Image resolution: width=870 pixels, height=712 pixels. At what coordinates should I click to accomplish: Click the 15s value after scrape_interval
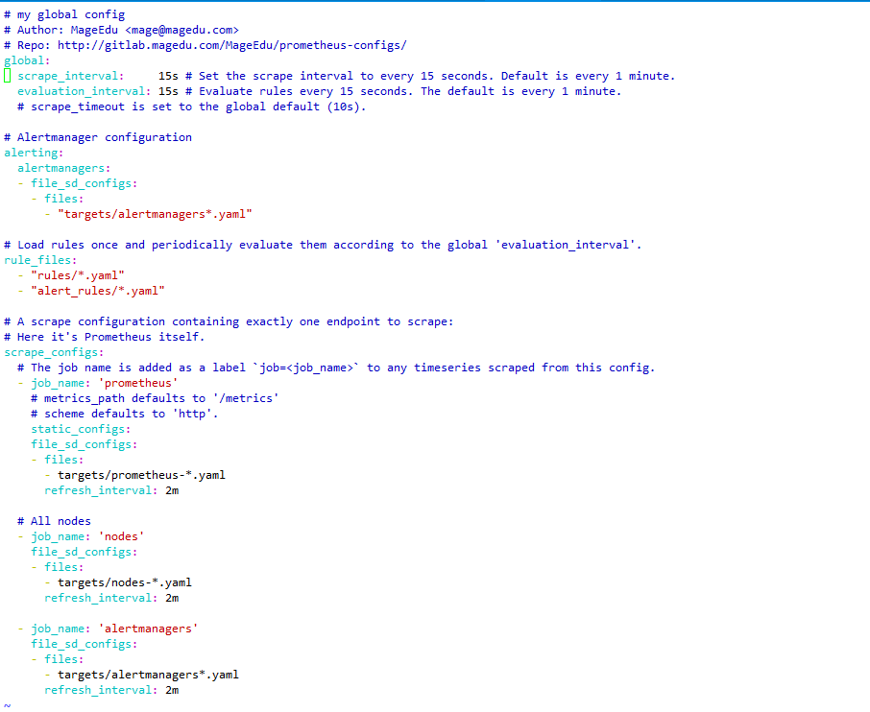[168, 76]
